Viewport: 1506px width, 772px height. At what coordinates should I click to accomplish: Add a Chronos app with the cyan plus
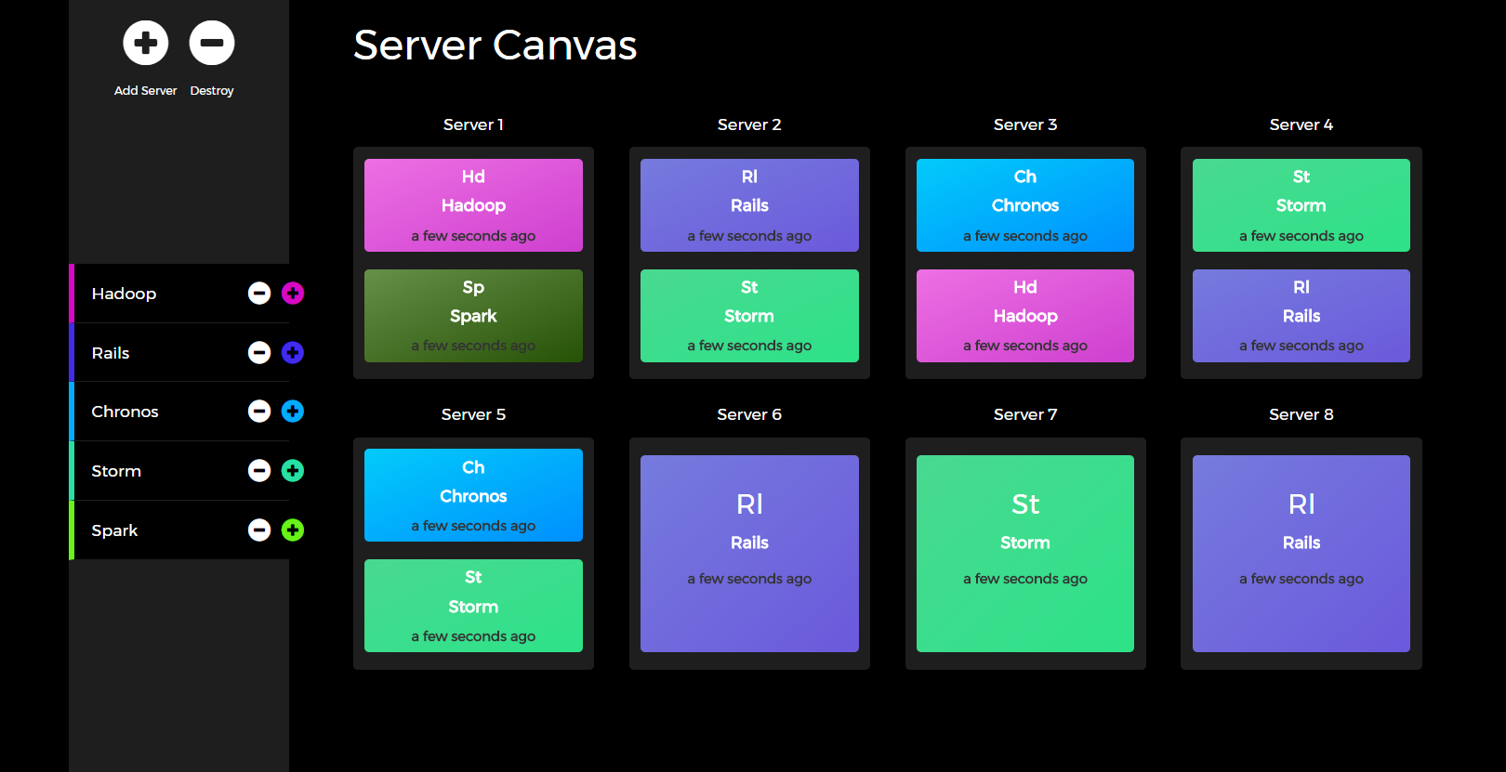click(293, 412)
